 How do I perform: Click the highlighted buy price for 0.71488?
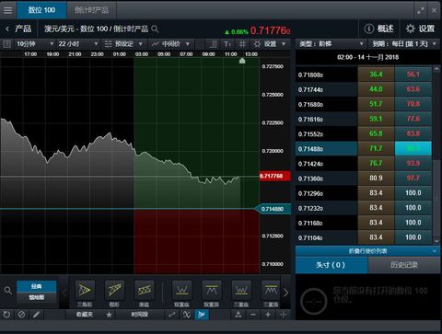413,149
